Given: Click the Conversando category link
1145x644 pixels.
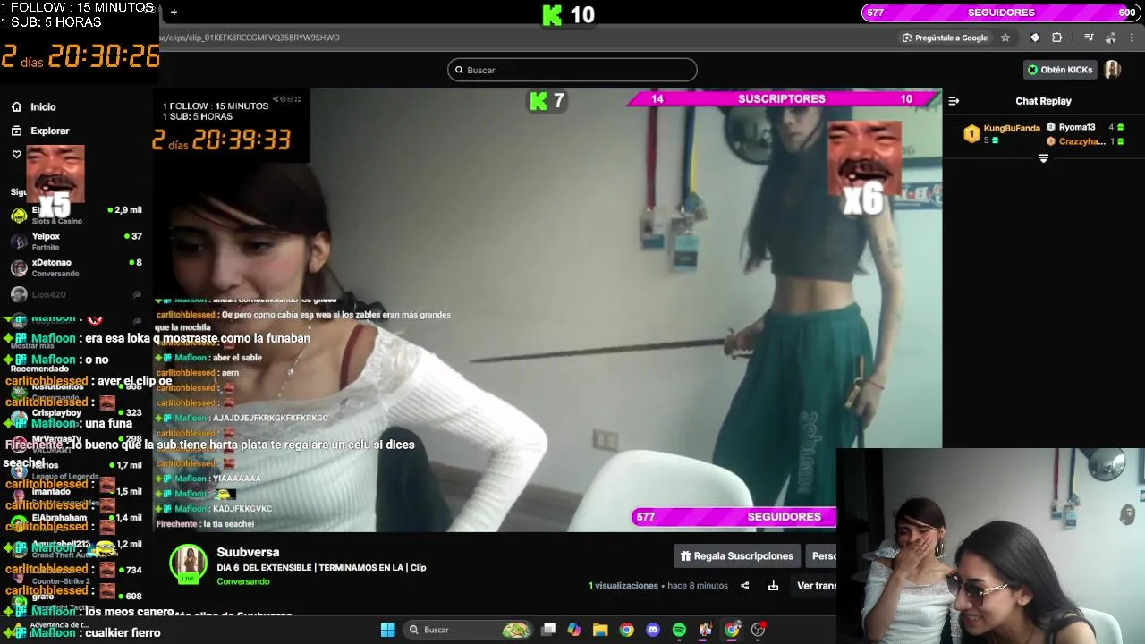Looking at the screenshot, I should pos(242,581).
